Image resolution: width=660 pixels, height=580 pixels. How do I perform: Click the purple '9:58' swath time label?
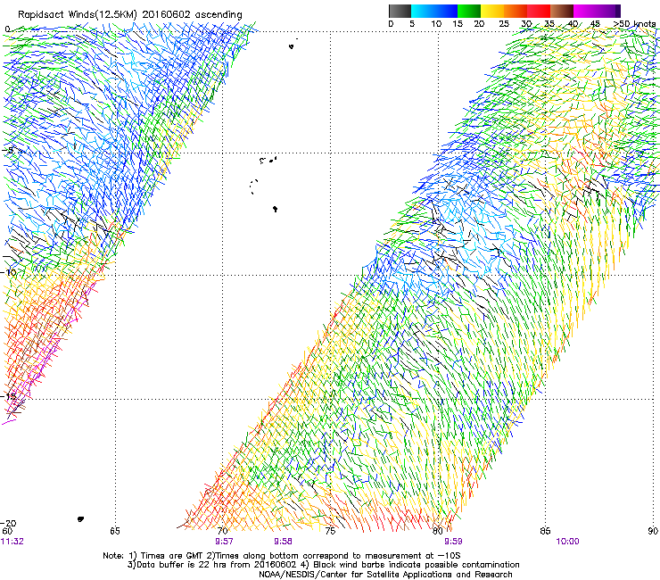[283, 542]
